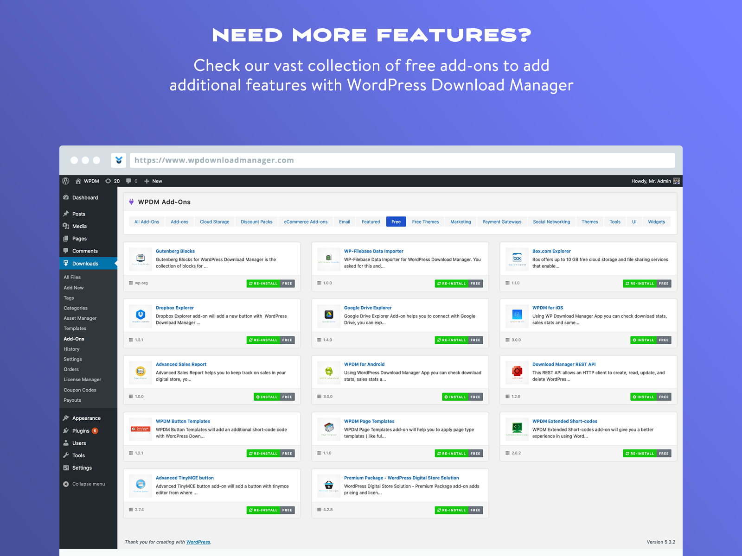This screenshot has width=742, height=556.
Task: Click the sidebar Settings icon at bottom
Action: pos(66,468)
